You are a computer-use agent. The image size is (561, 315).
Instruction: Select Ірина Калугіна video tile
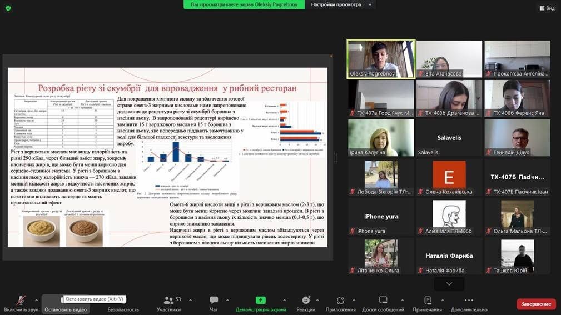pos(381,138)
